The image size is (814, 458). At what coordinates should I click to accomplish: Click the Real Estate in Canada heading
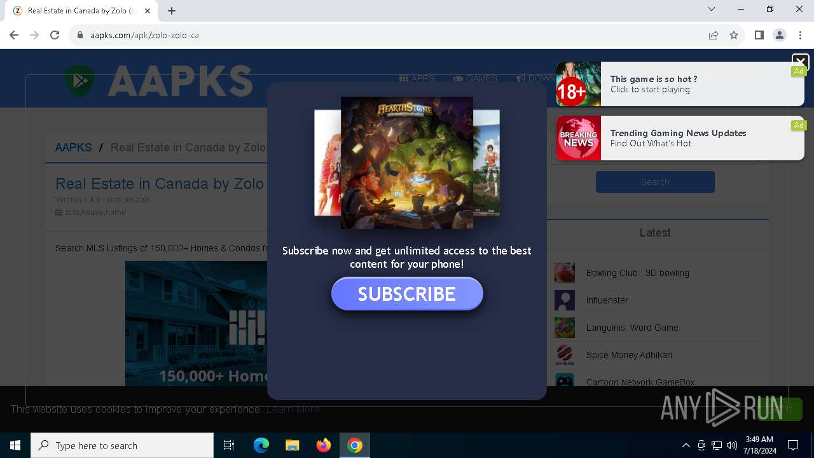click(x=160, y=184)
